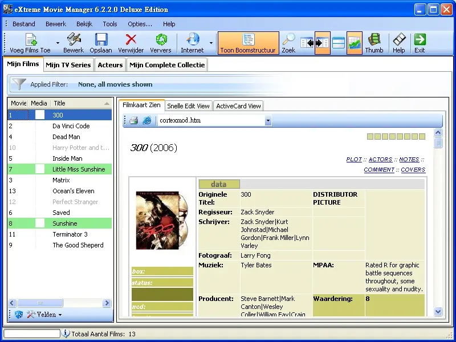Screen dimensions: 456x342
Task: Click the Movie column header
Action: pos(18,103)
